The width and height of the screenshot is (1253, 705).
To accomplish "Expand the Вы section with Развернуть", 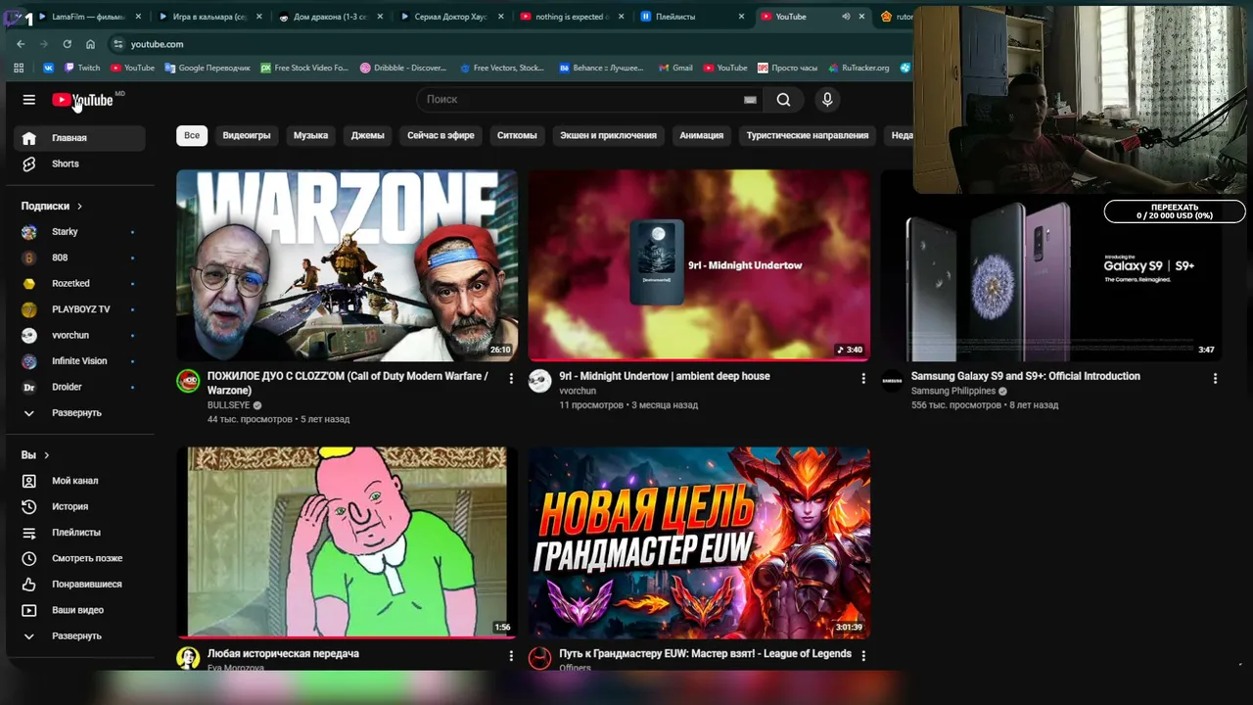I will (x=80, y=636).
